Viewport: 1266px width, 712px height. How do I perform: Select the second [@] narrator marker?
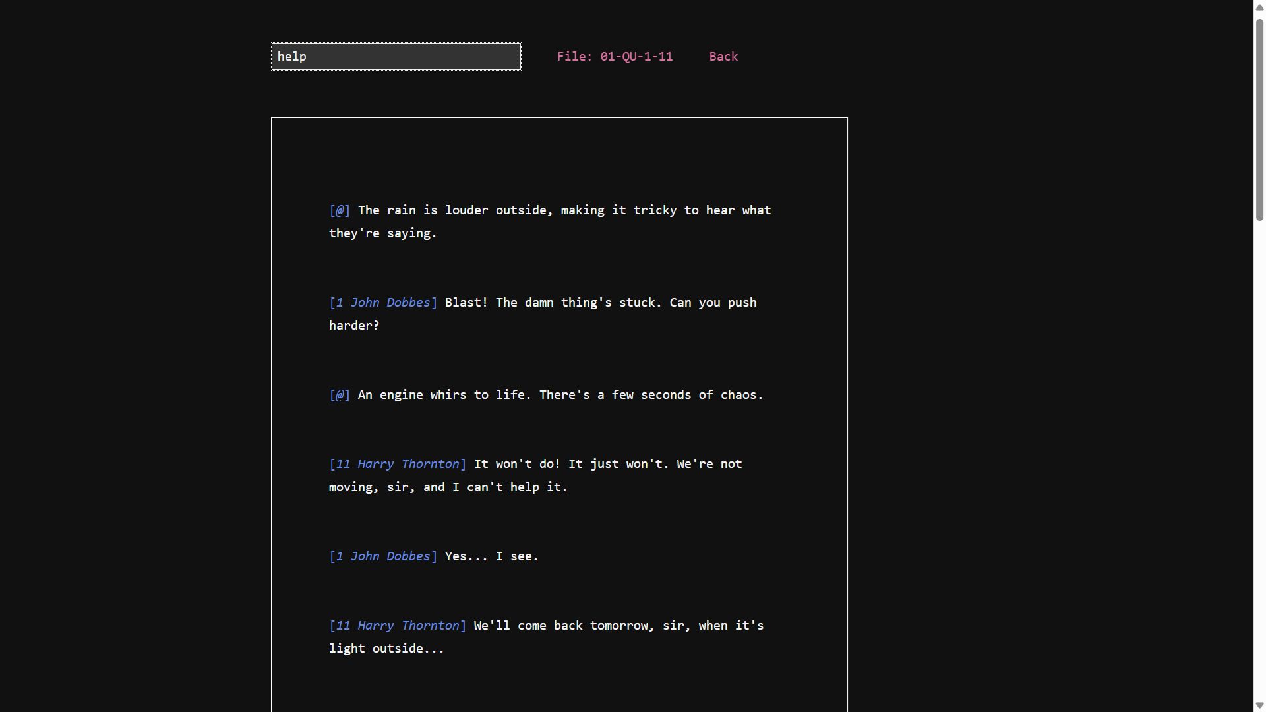point(339,395)
